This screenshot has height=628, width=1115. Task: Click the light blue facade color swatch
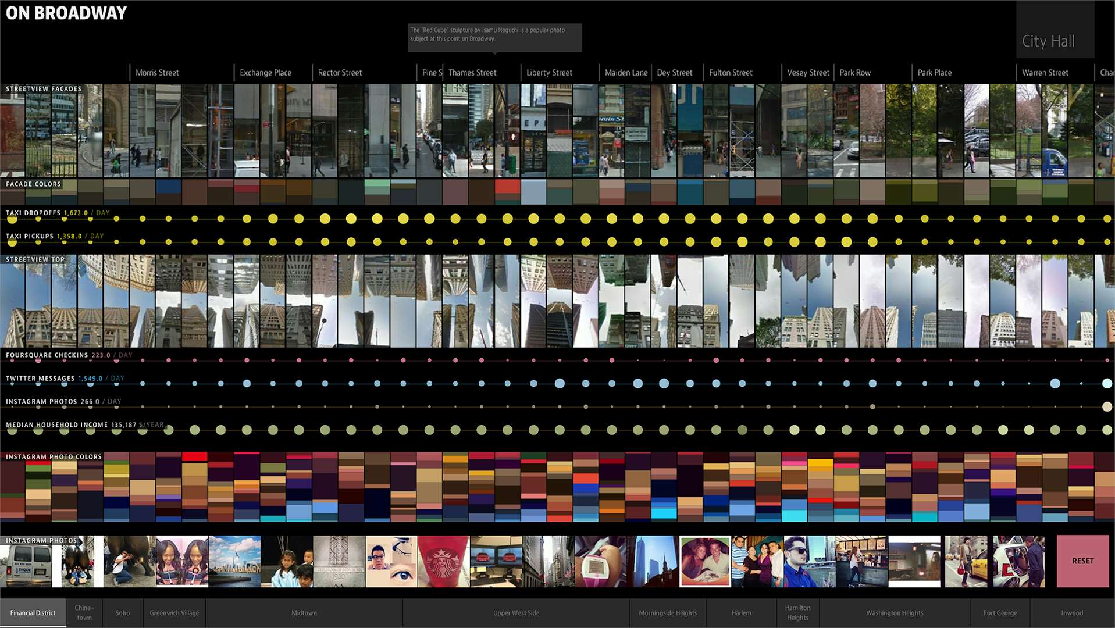[533, 192]
